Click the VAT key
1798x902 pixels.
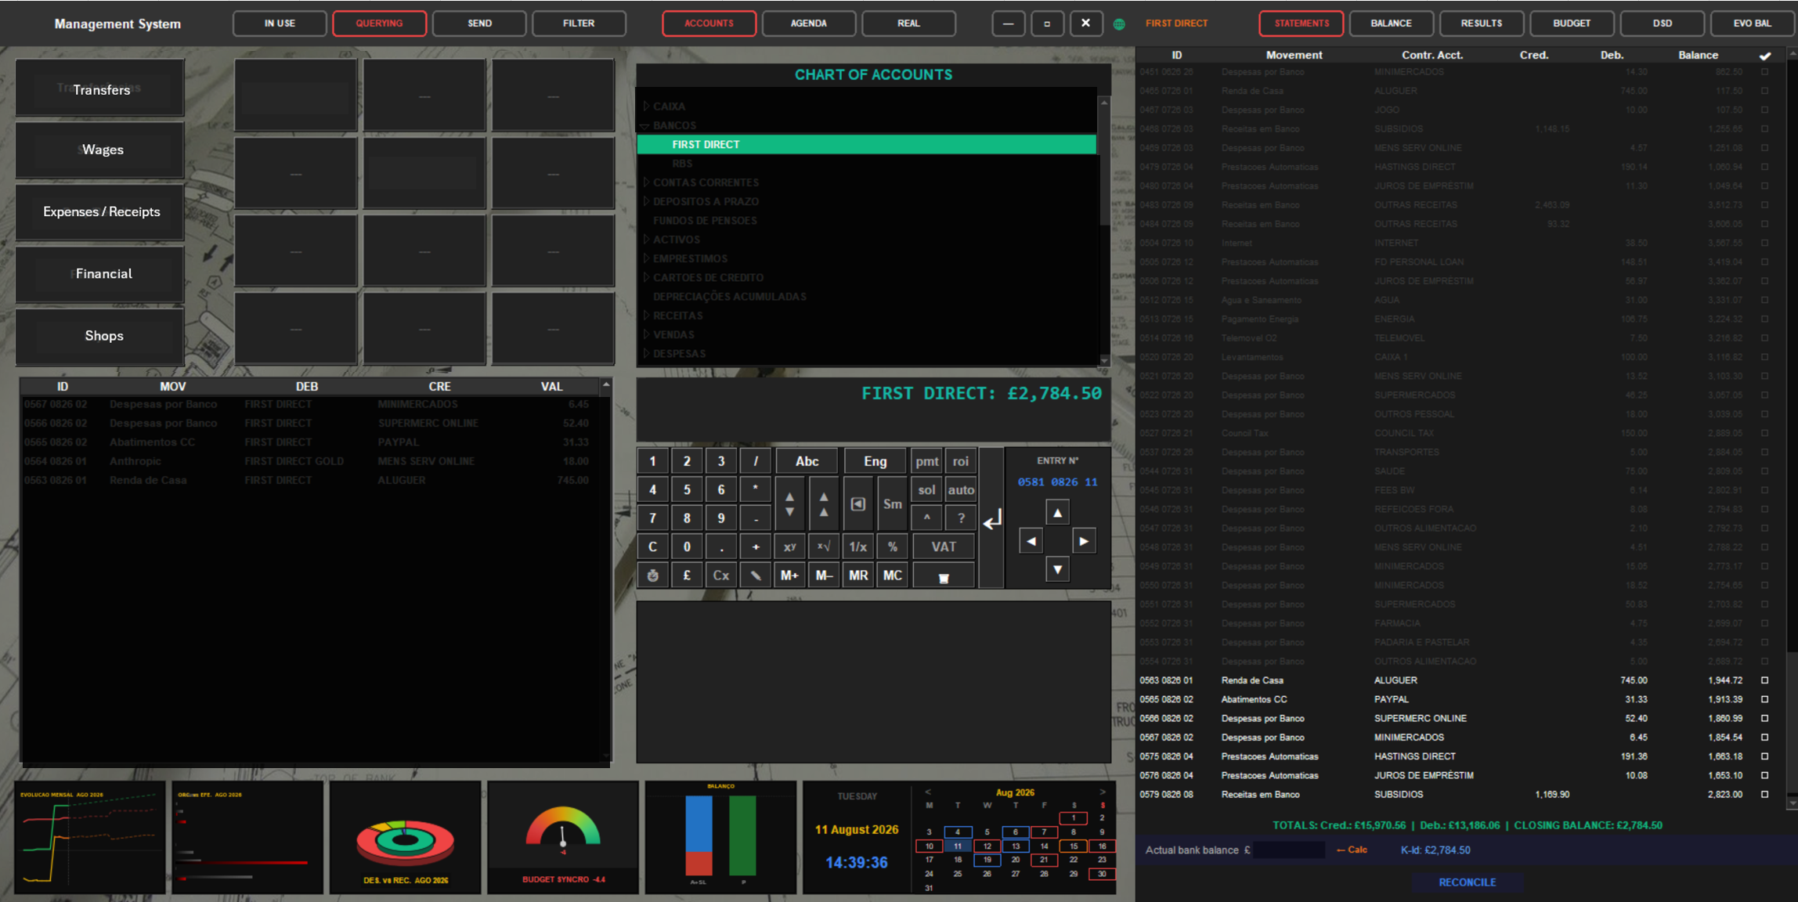[x=944, y=547]
